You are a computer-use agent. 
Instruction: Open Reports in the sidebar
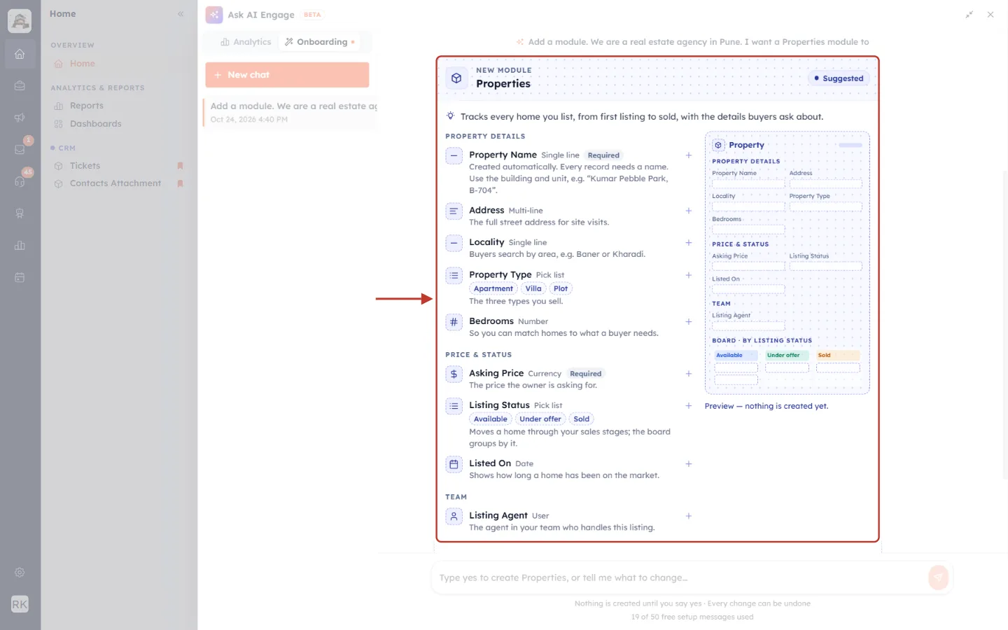click(x=87, y=106)
